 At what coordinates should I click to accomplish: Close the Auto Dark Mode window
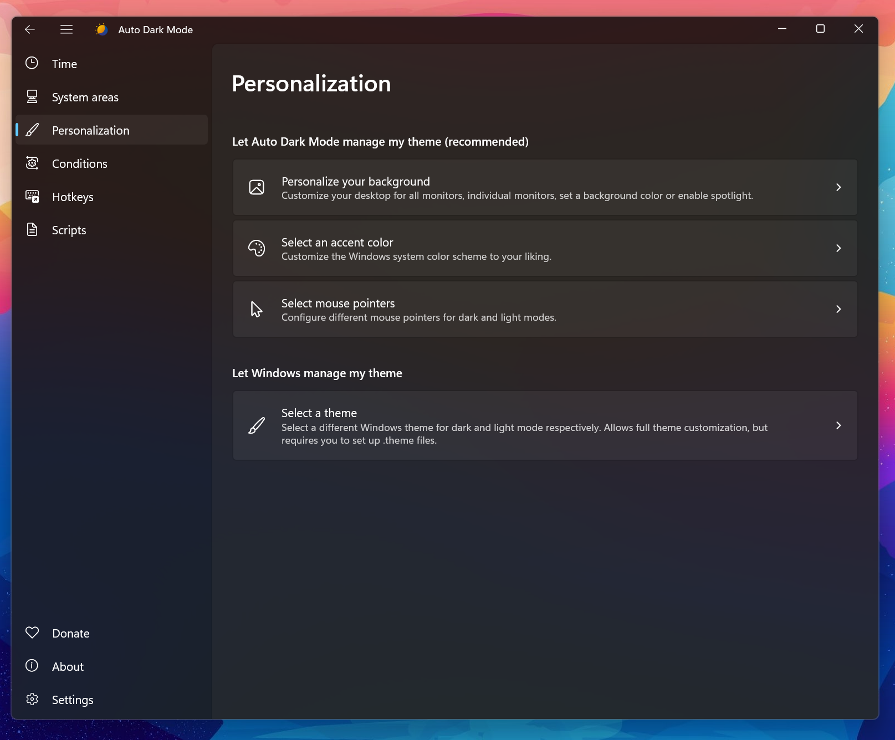pos(858,29)
